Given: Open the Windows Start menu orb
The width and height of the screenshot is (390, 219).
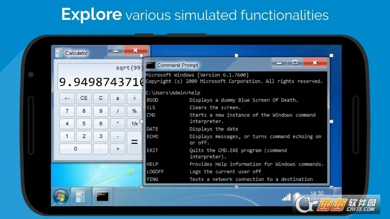Looking at the screenshot, I should (60, 197).
